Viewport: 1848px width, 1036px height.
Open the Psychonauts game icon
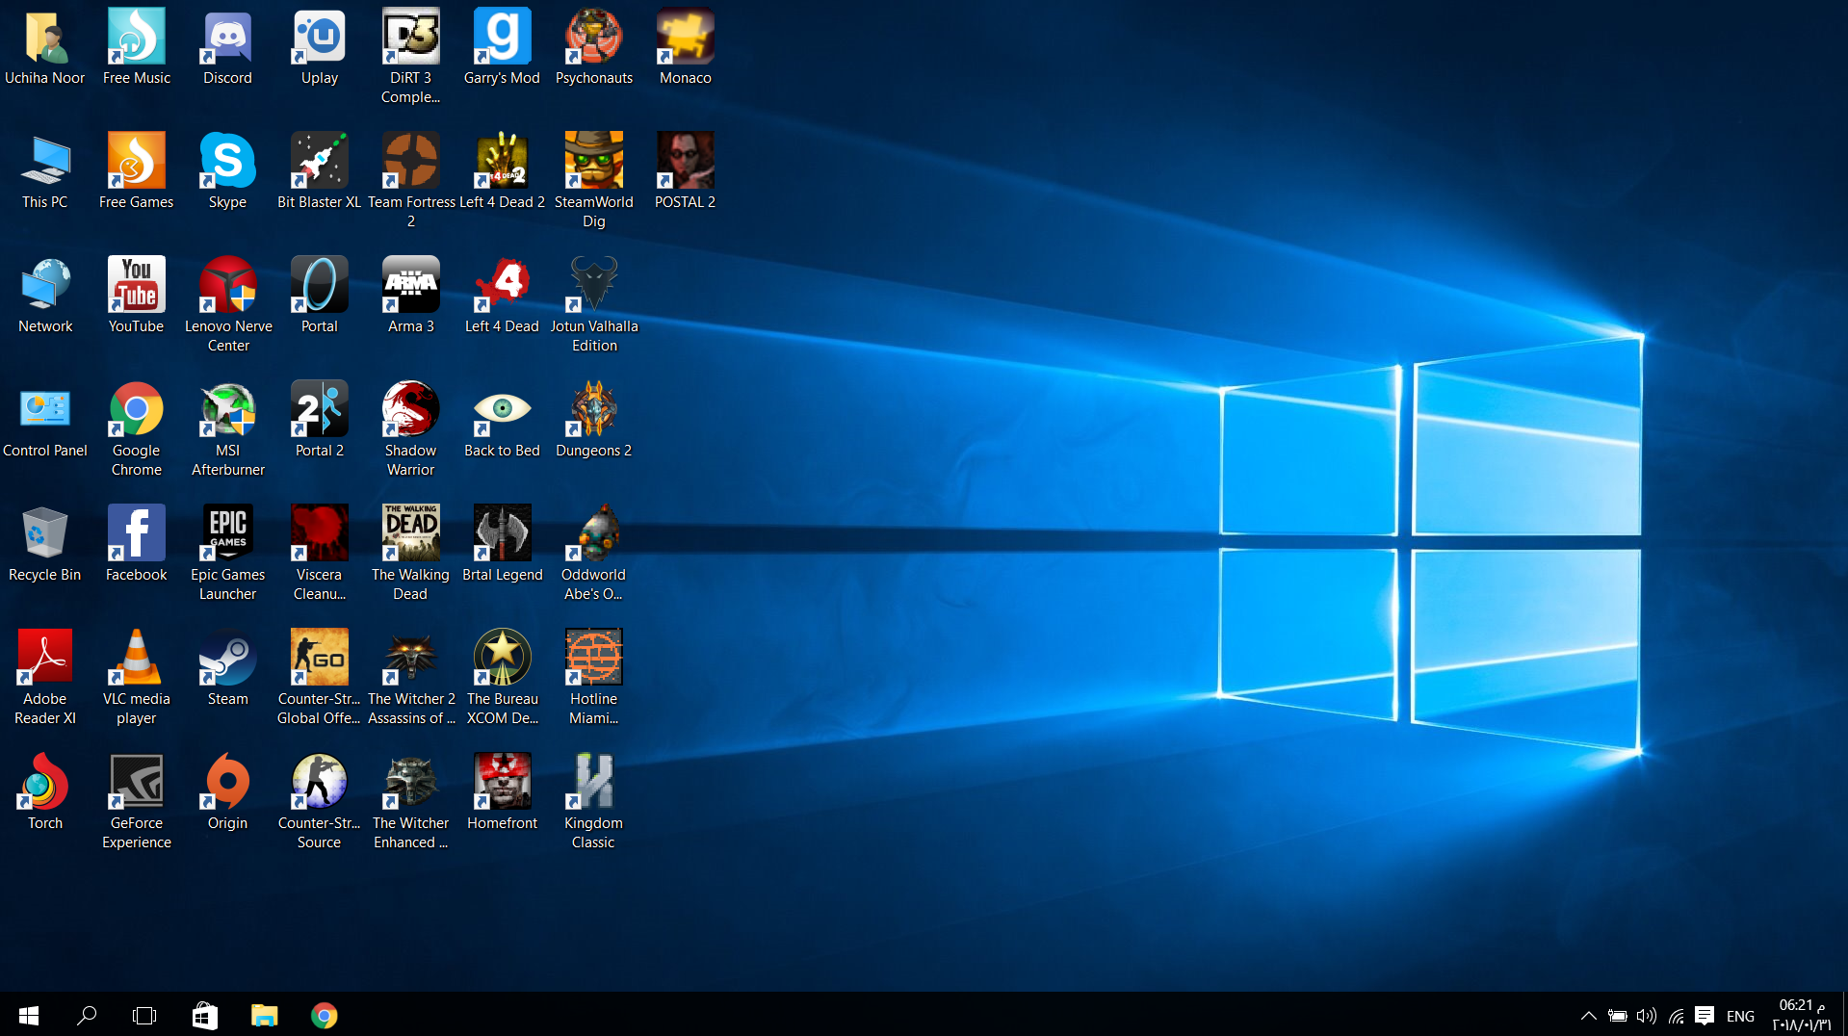tap(594, 37)
